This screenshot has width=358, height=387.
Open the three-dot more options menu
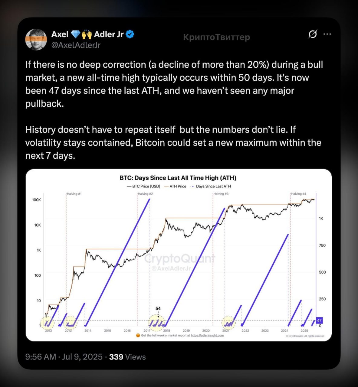[x=327, y=34]
